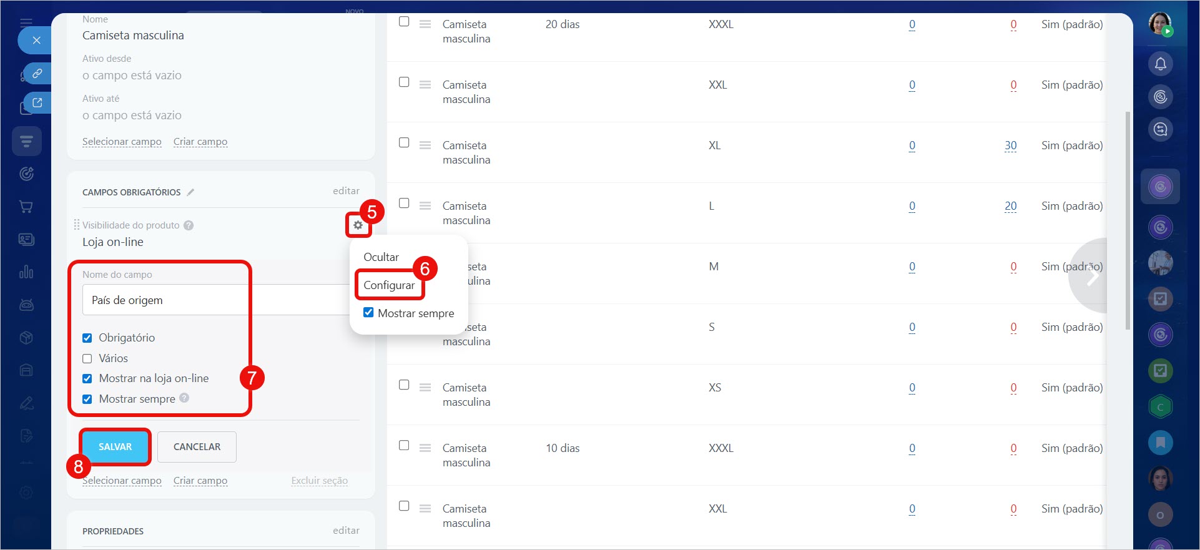Uncheck the Obrigatório checkbox
The image size is (1200, 550).
pos(87,338)
